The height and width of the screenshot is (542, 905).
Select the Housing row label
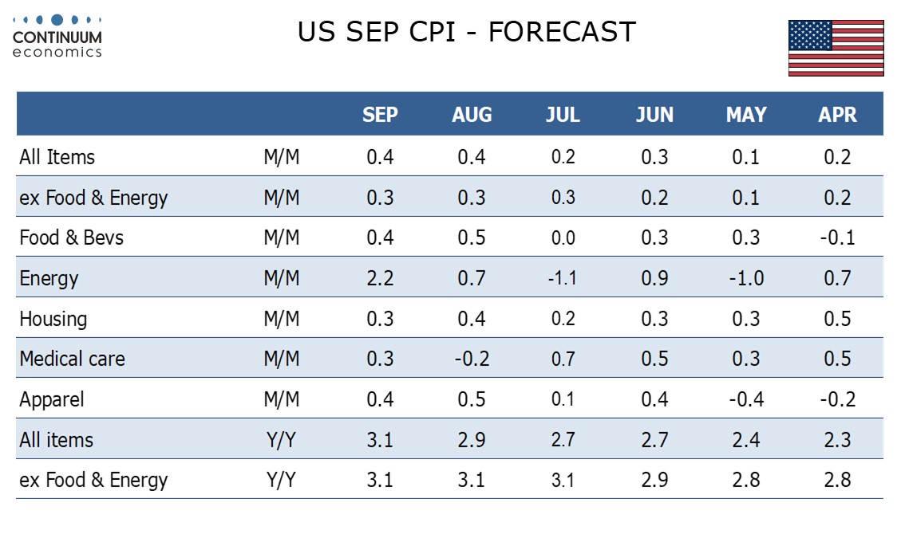click(x=53, y=319)
